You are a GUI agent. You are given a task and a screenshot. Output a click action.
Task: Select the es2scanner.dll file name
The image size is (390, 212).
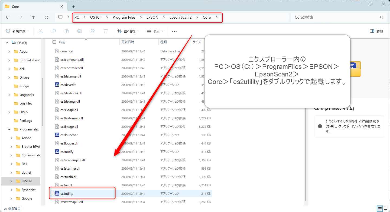click(x=70, y=168)
